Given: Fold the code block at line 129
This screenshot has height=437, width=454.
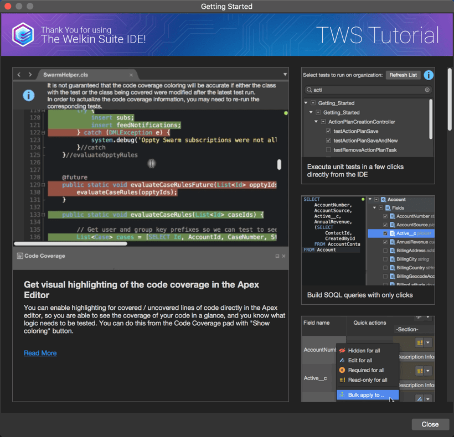Looking at the screenshot, I should point(43,185).
